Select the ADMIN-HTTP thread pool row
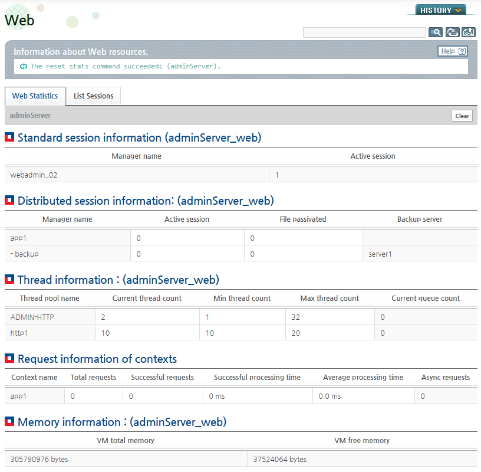 [241, 317]
